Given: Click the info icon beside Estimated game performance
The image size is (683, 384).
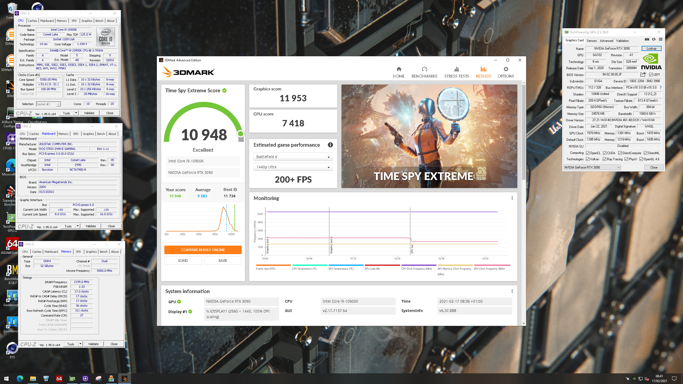Looking at the screenshot, I should 330,145.
